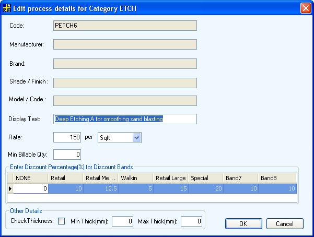Open the Sqft unit dropdown
This screenshot has height=237, width=314.
point(136,138)
